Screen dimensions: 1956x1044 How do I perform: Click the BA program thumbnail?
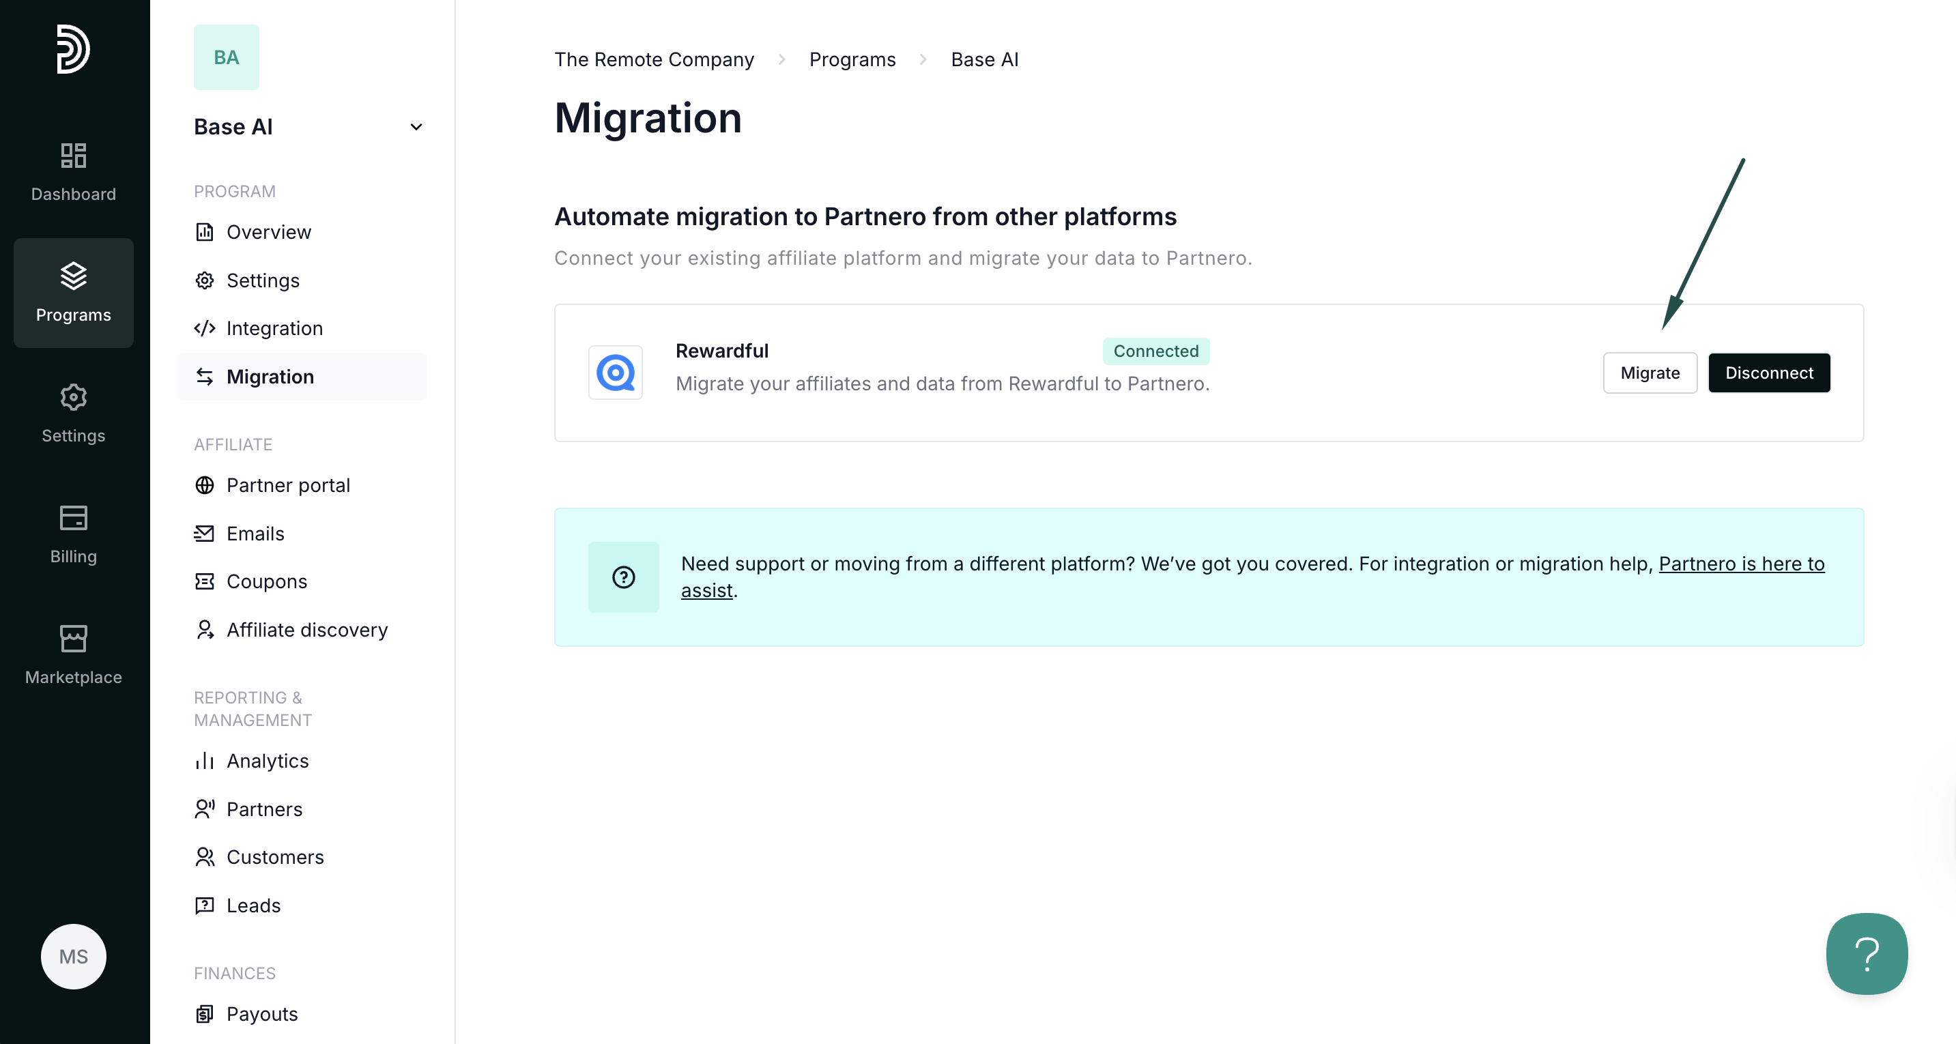click(x=227, y=58)
